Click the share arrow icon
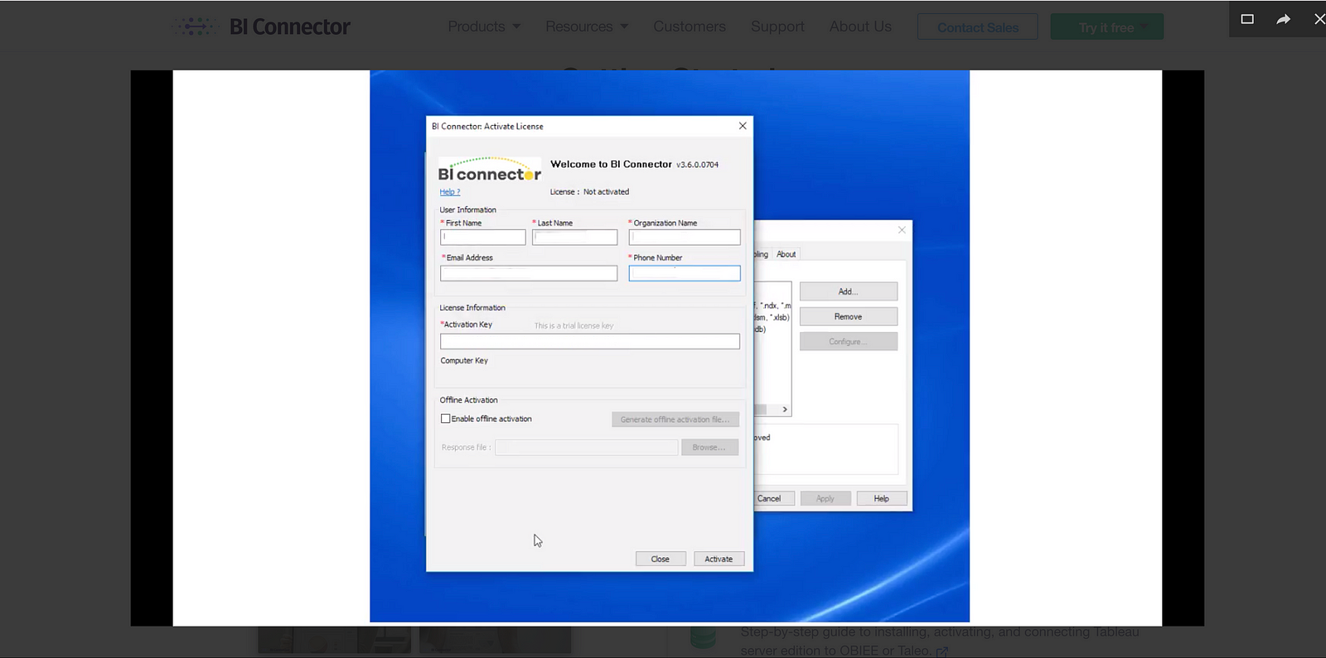1326x658 pixels. tap(1283, 19)
